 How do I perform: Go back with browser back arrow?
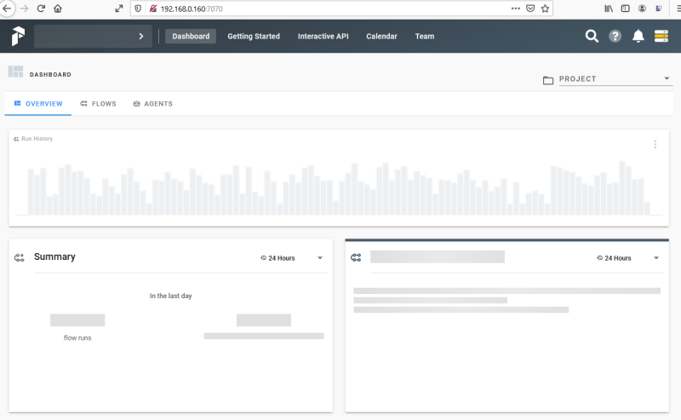click(x=8, y=9)
